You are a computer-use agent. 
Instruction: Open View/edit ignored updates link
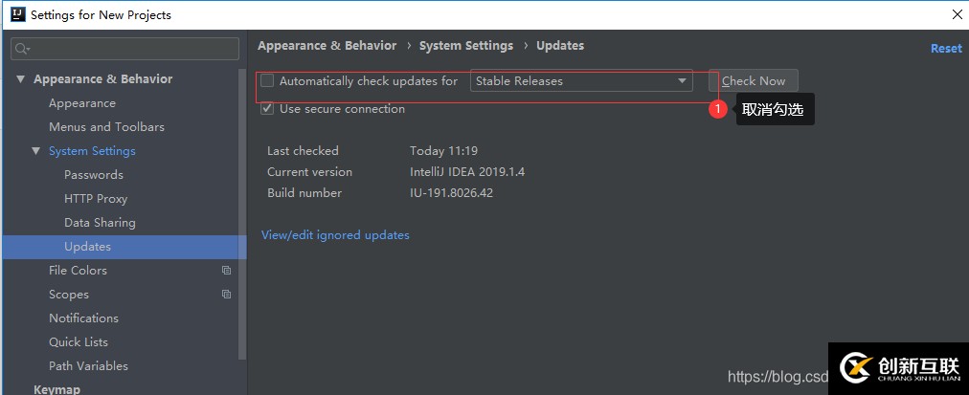tap(335, 235)
